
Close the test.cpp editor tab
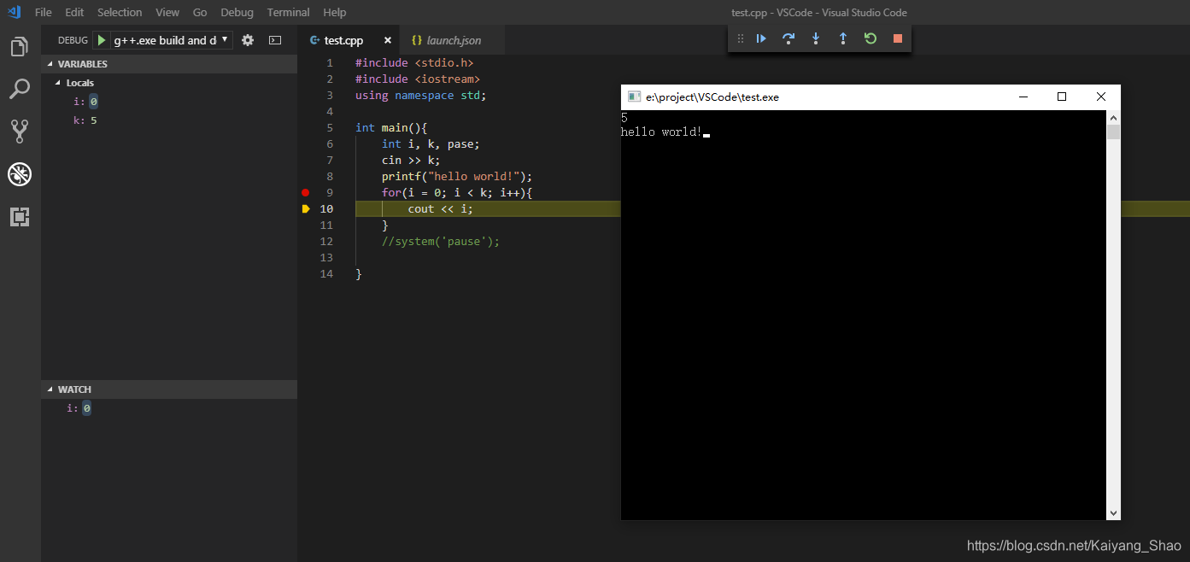[387, 40]
